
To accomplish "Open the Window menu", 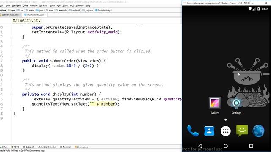I will pyautogui.click(x=80, y=5).
